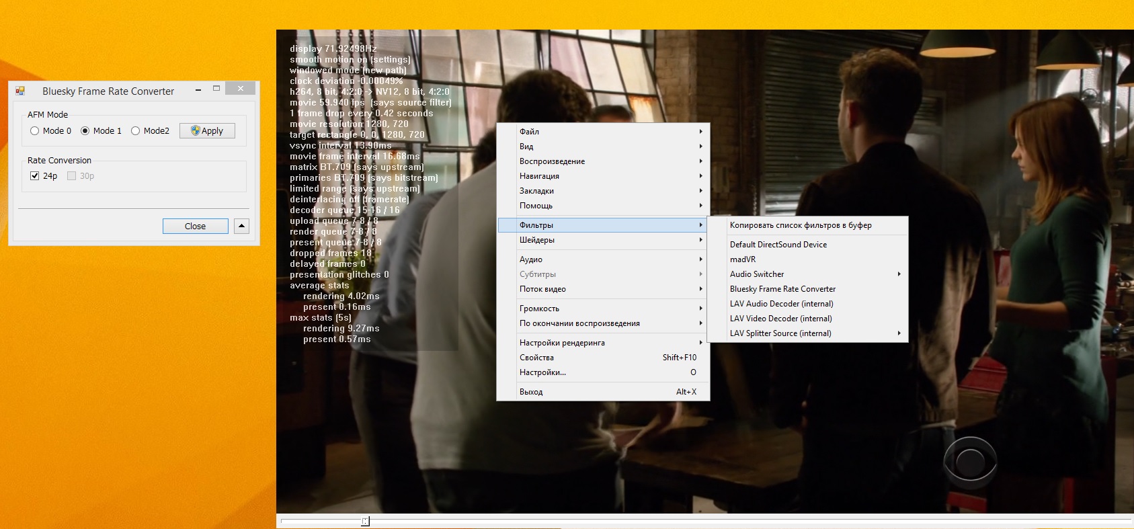This screenshot has height=529, width=1134.
Task: Select Bluesky Frame Rate Converter filter entry
Action: coord(782,289)
